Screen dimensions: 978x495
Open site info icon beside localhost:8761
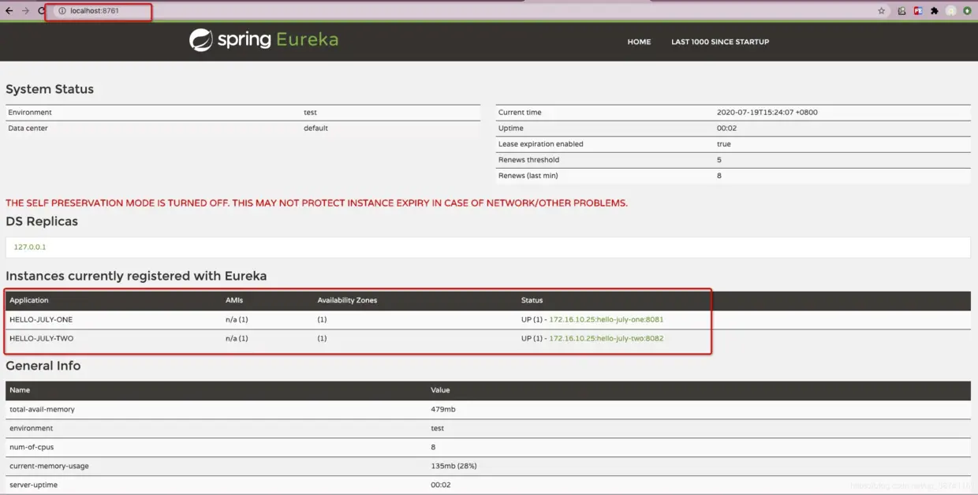pos(62,11)
